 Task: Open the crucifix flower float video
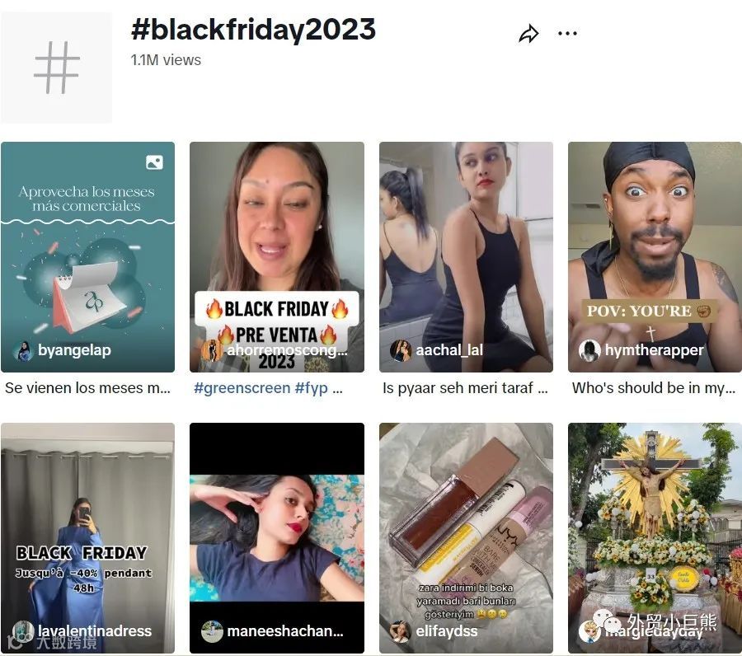tap(655, 538)
